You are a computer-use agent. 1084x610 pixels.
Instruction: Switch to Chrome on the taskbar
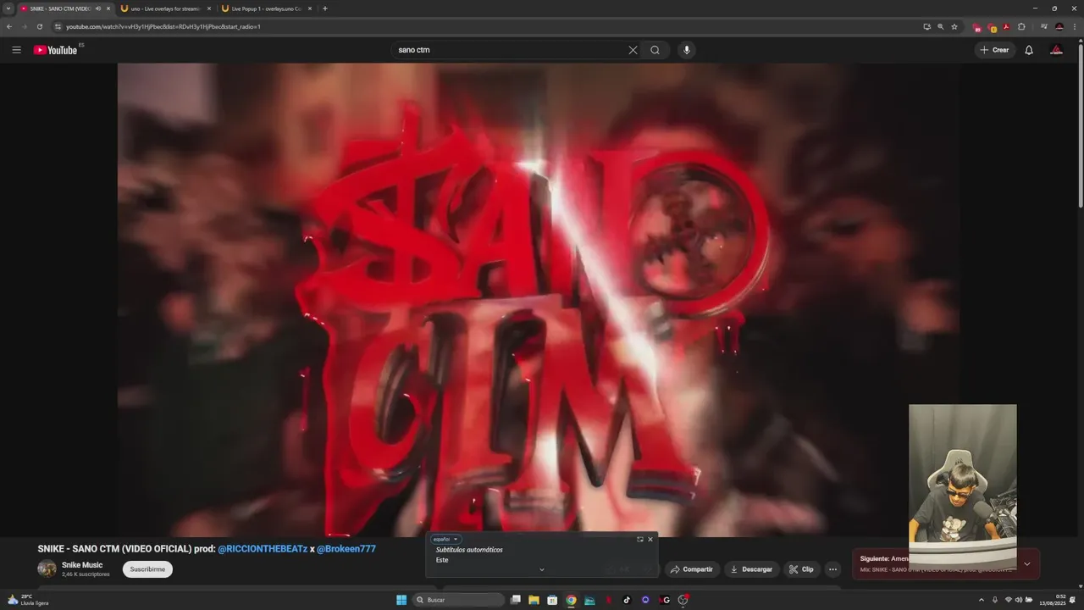click(x=571, y=600)
